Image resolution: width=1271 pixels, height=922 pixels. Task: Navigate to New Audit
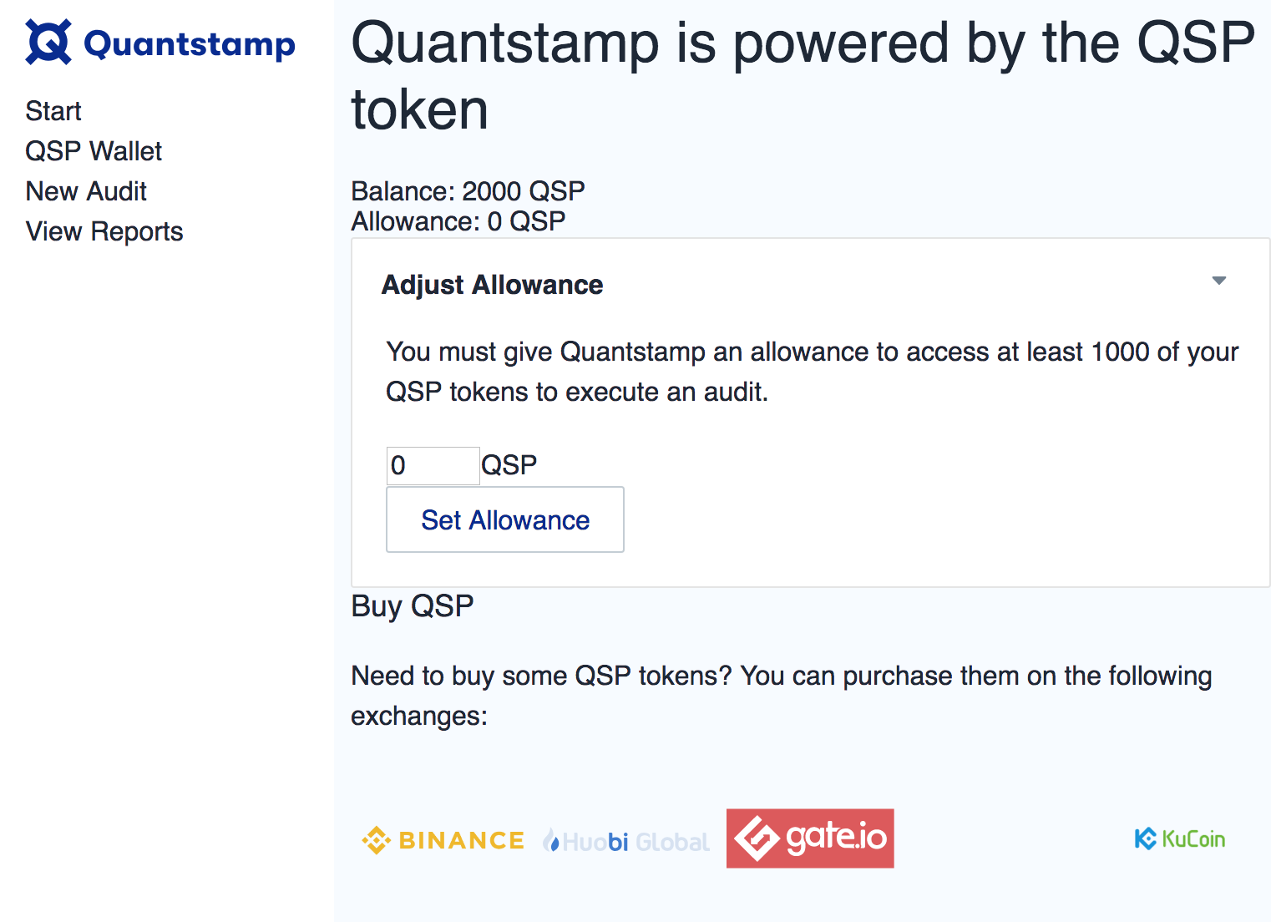(x=86, y=191)
